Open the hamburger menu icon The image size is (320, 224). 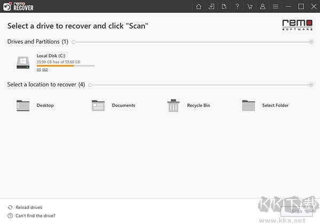(x=276, y=6)
